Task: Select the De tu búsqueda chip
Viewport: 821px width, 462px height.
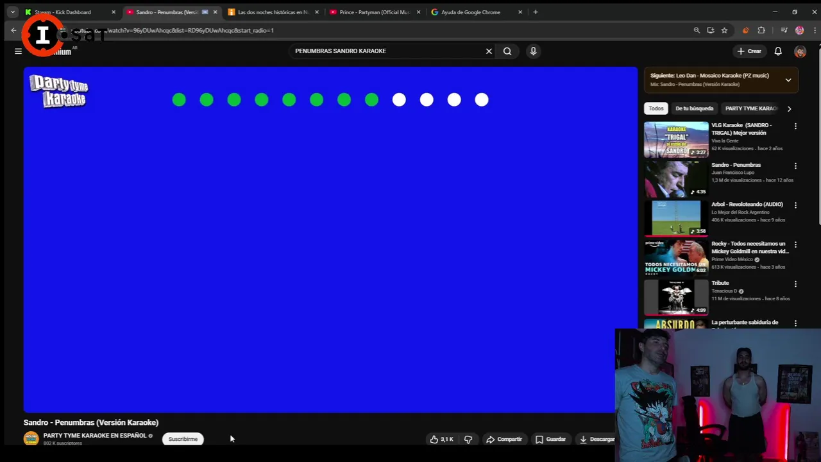Action: pyautogui.click(x=694, y=108)
